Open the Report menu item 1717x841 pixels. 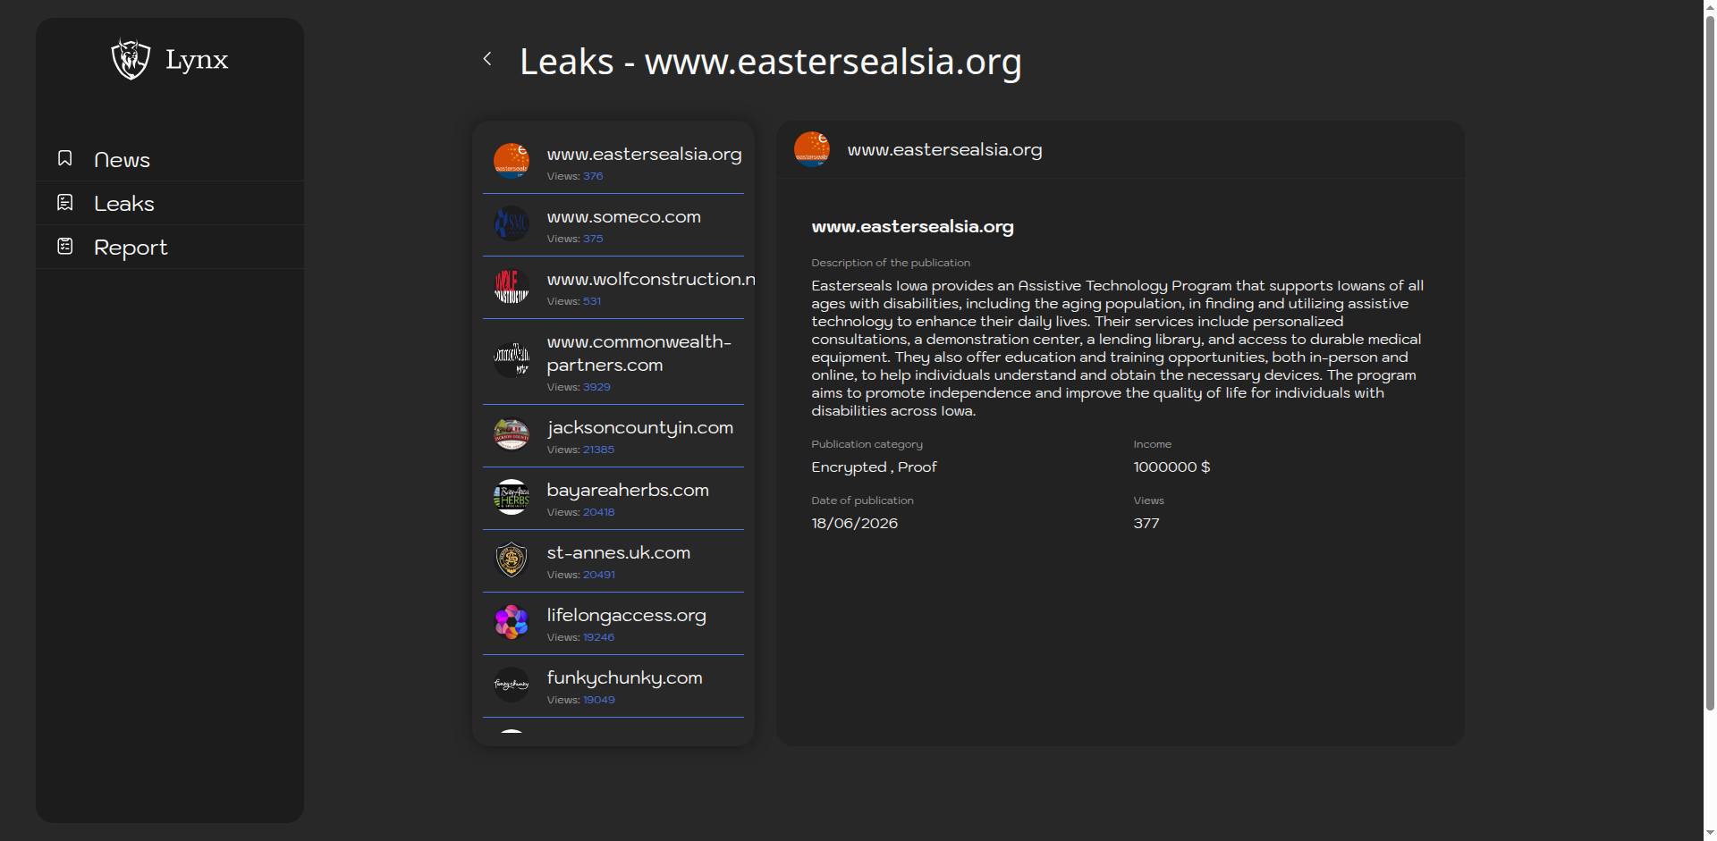(x=170, y=247)
